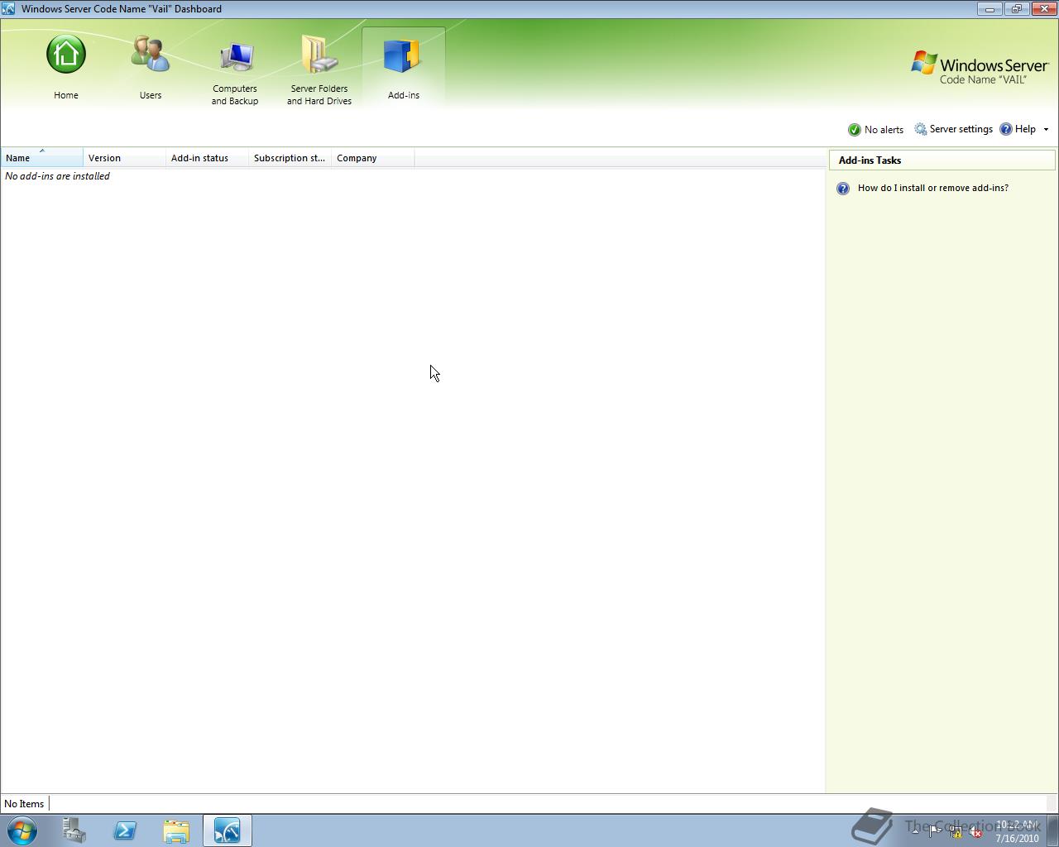Image resolution: width=1059 pixels, height=847 pixels.
Task: Open the Help link
Action: coord(1018,129)
